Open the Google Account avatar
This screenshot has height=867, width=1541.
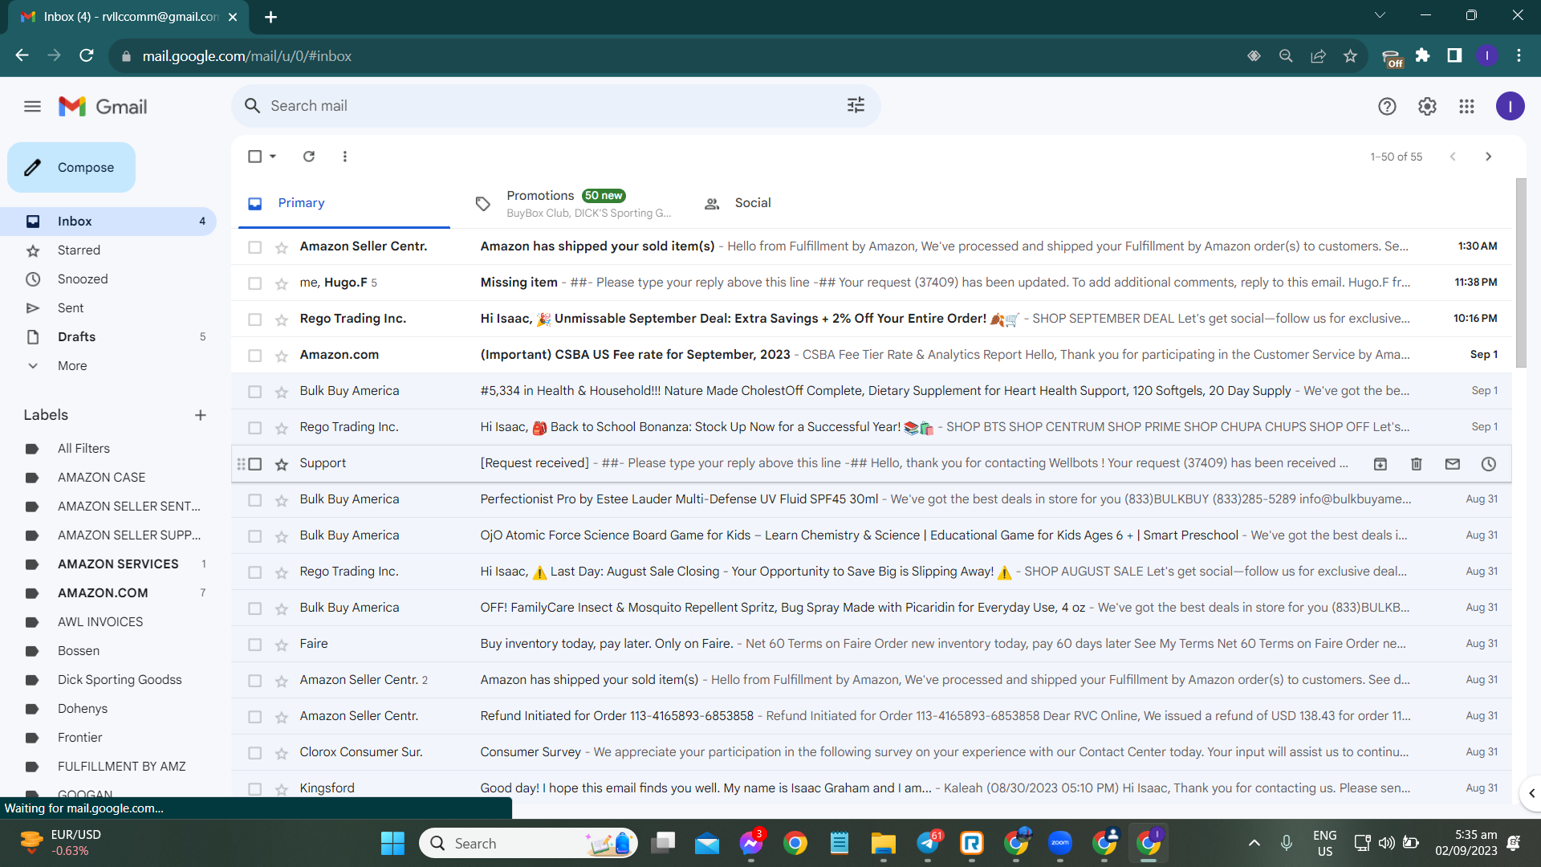tap(1510, 106)
